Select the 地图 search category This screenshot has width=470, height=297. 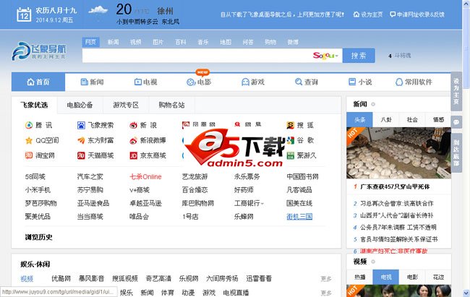(x=226, y=42)
